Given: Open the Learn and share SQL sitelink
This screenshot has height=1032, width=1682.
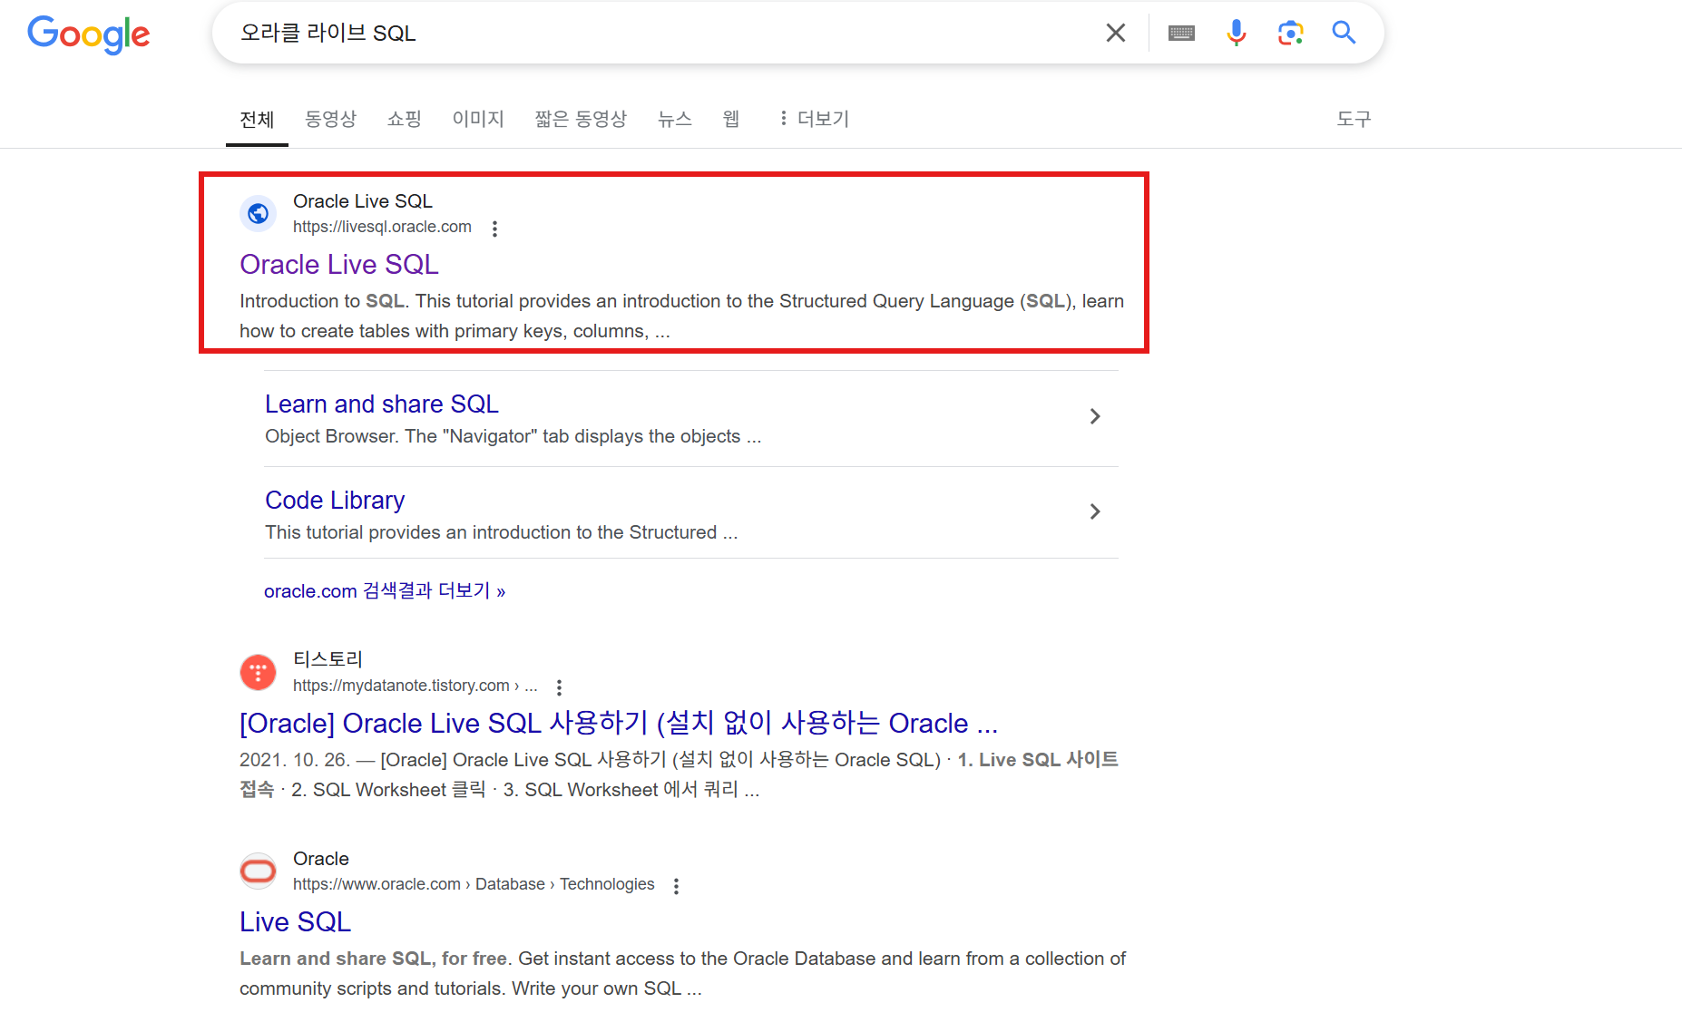Looking at the screenshot, I should (x=382, y=404).
